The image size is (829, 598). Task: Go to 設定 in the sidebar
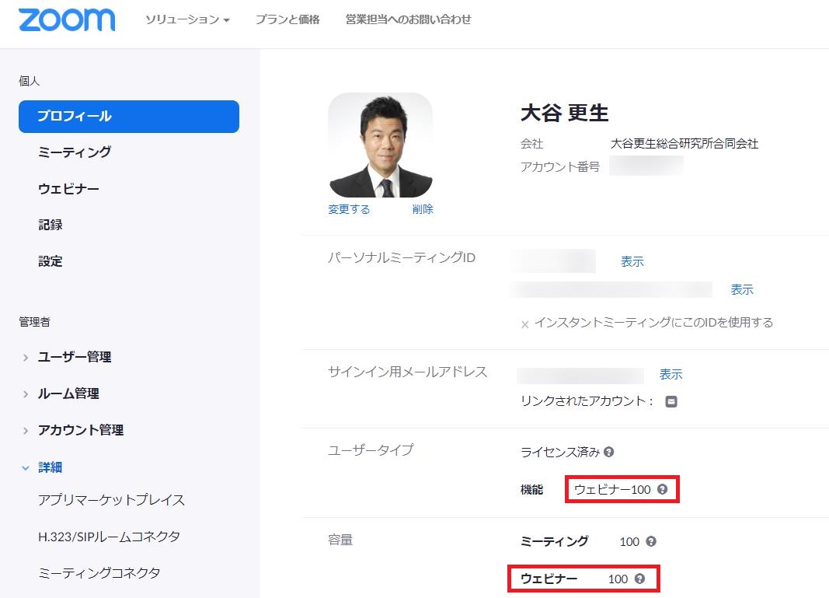(51, 261)
